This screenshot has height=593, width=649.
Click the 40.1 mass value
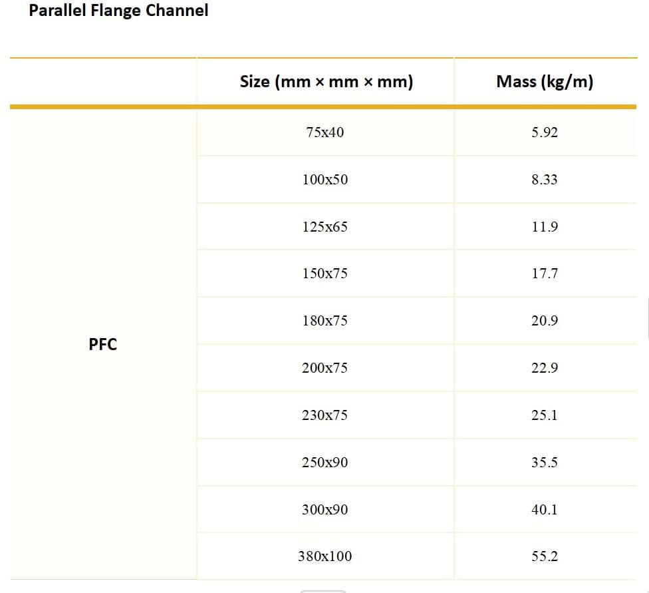(x=545, y=509)
